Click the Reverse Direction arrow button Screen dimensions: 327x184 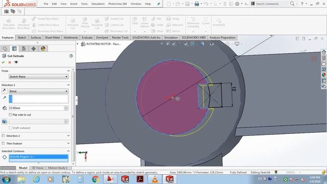tap(4, 91)
